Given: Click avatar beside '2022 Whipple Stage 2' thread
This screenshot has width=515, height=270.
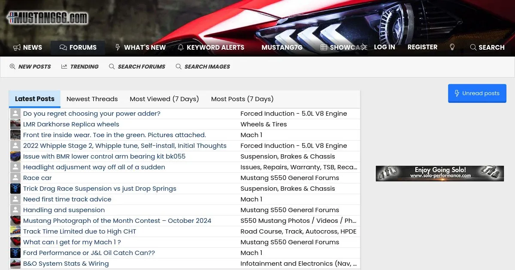Looking at the screenshot, I should coord(15,146).
